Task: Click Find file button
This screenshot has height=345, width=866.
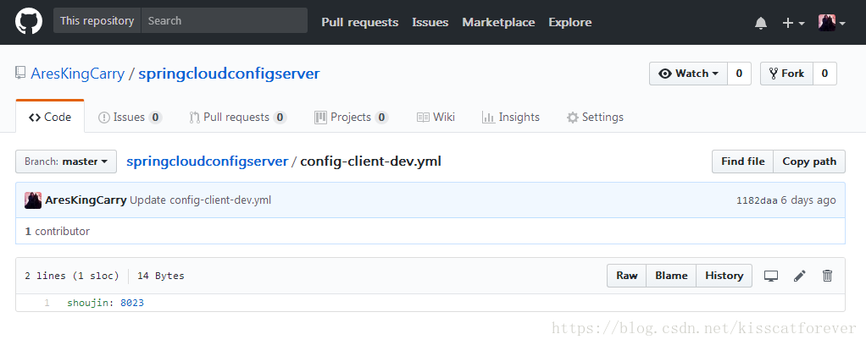Action: (x=743, y=162)
